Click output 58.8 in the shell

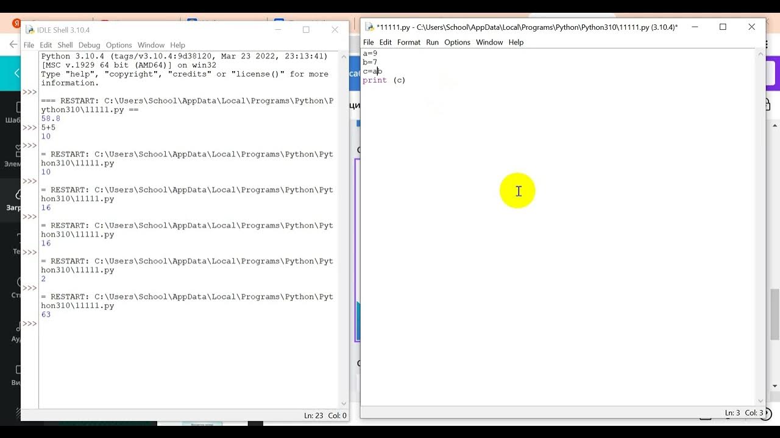pos(51,119)
